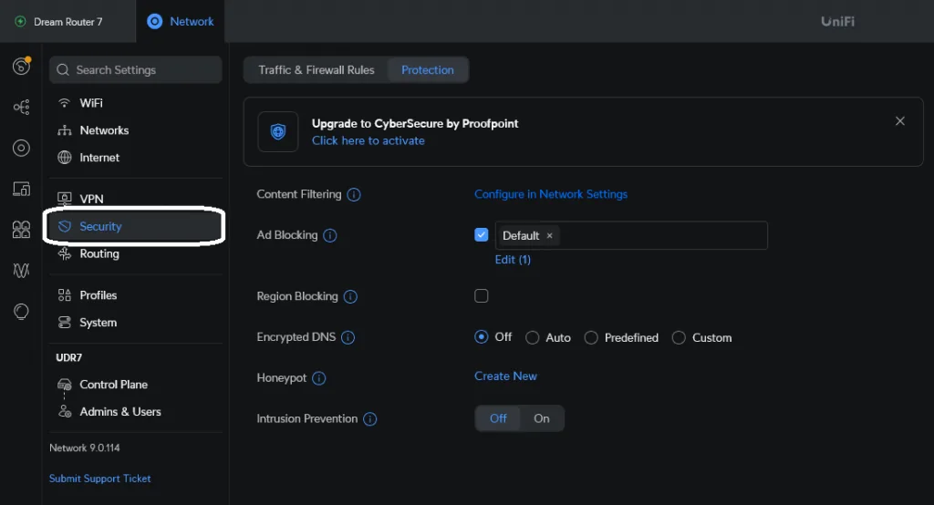Click Submit Support Ticket link
934x505 pixels.
coord(100,479)
